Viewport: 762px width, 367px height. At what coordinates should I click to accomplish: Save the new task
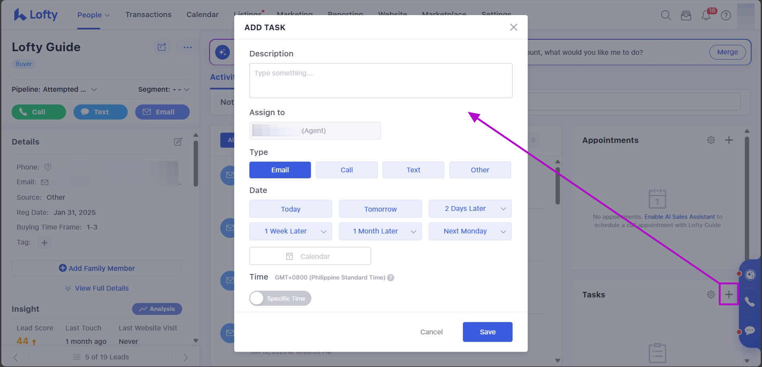(487, 332)
